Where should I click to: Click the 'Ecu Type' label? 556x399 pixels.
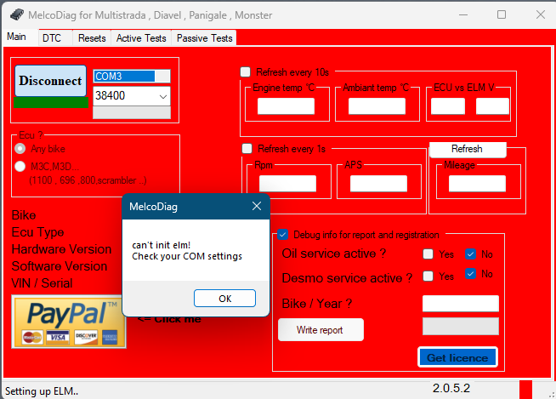point(37,232)
